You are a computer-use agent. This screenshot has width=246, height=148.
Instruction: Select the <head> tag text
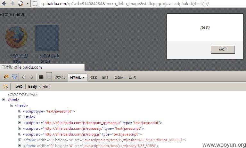[x=21, y=105]
